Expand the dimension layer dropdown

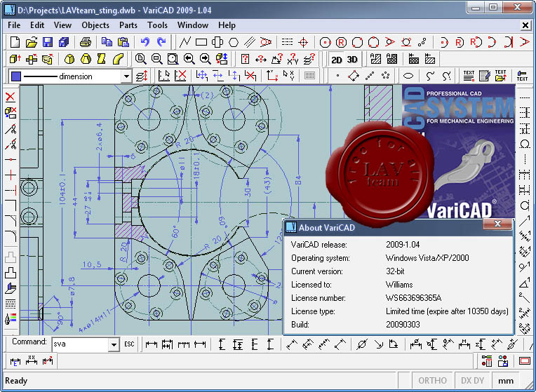(x=126, y=76)
